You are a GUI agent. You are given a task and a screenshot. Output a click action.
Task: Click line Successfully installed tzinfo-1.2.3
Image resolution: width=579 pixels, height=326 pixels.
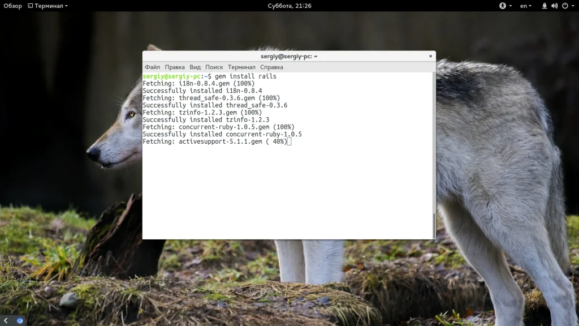(206, 120)
